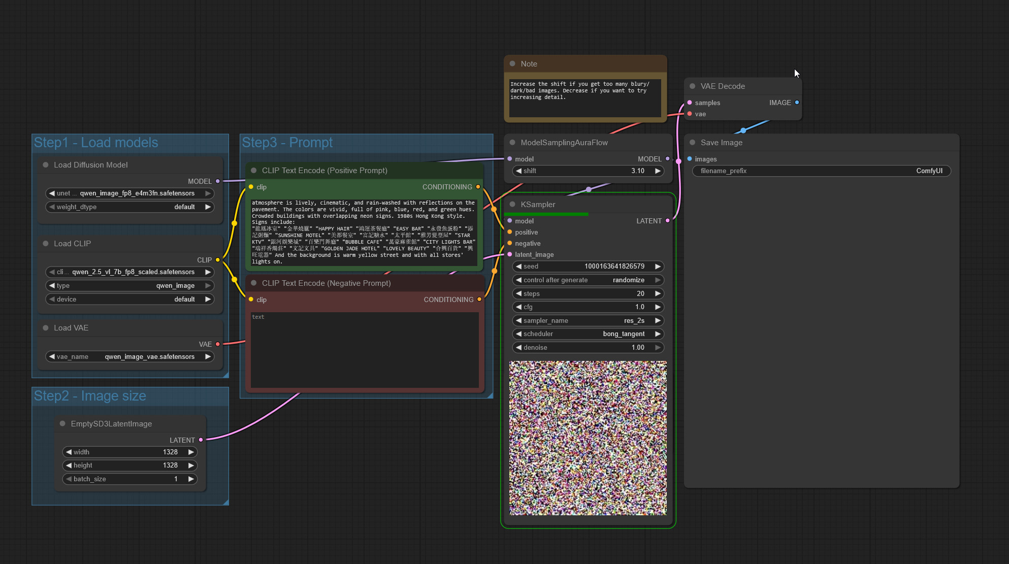Decrease steps with left arrow
The width and height of the screenshot is (1009, 564).
(519, 294)
